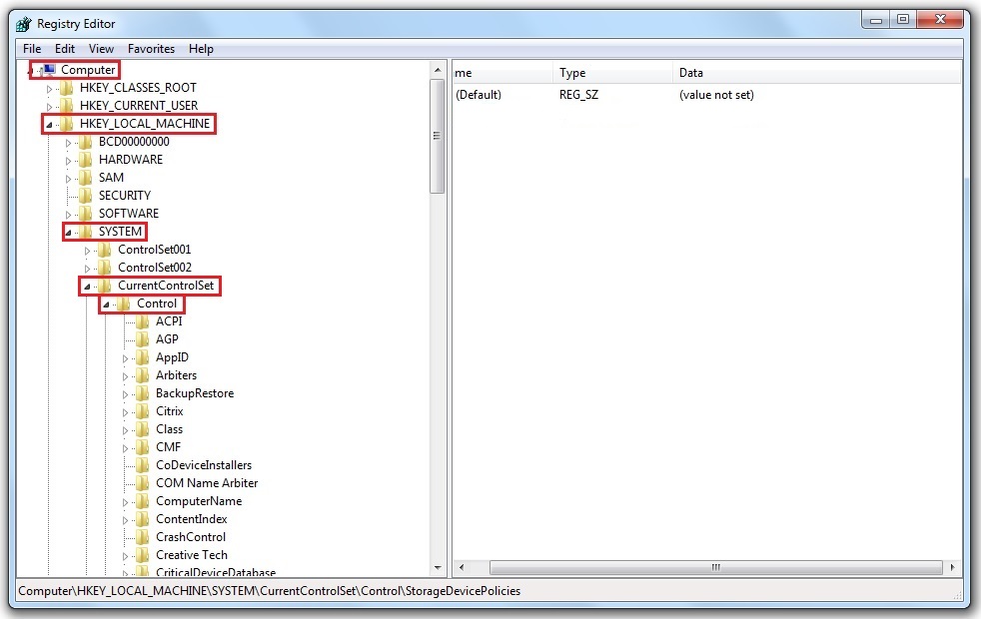Select the (Default) value entry

pyautogui.click(x=479, y=95)
